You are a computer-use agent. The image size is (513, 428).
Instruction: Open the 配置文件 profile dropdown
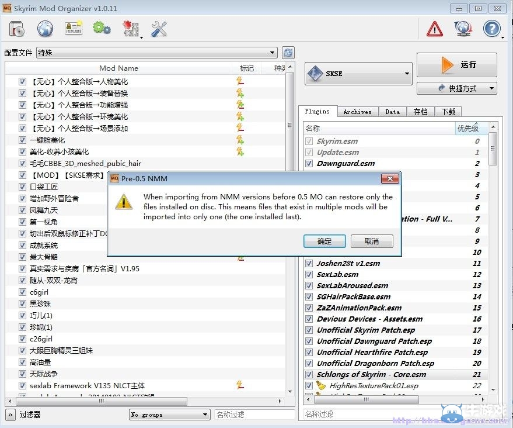(157, 53)
